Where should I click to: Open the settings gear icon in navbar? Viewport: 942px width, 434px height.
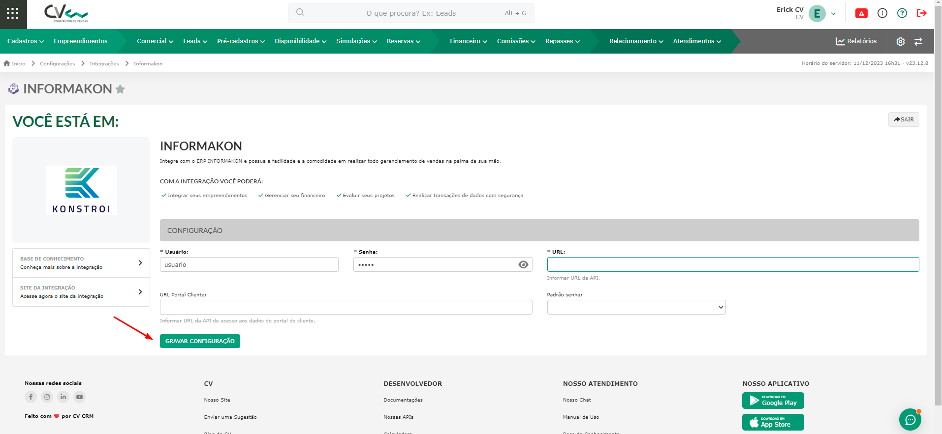(x=901, y=41)
